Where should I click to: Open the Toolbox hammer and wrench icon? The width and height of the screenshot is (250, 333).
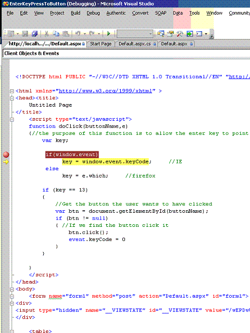coord(180,33)
